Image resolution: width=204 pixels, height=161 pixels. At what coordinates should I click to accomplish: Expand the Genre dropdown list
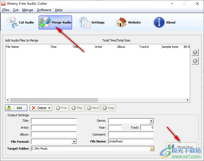(x=151, y=121)
